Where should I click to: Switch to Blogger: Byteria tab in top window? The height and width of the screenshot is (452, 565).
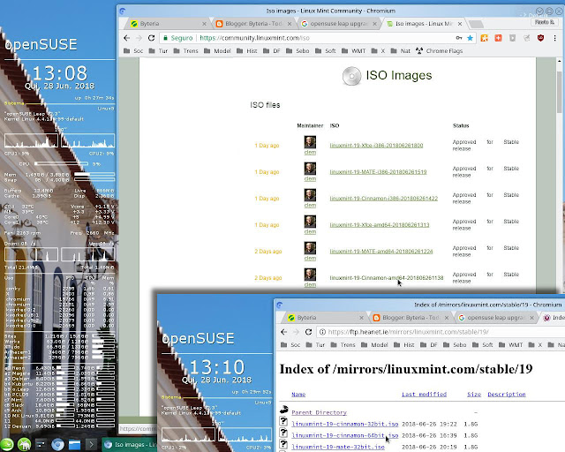click(253, 24)
